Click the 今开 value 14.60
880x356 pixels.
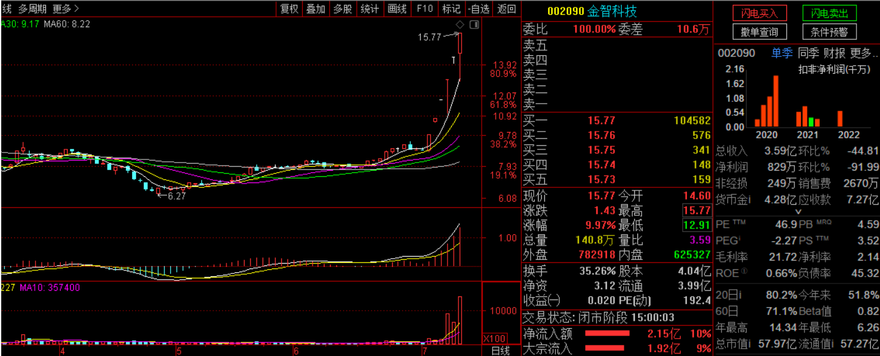(x=696, y=195)
